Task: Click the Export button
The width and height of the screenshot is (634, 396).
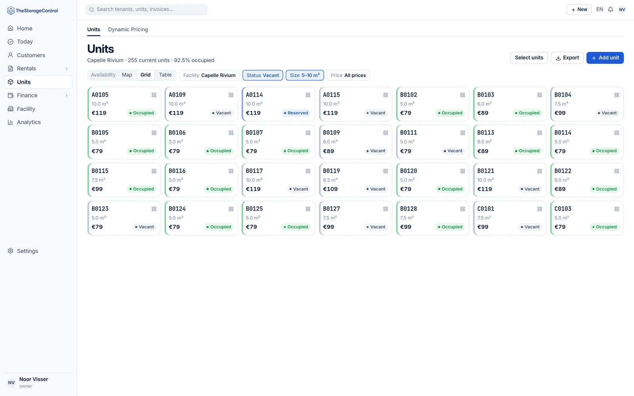Action: 567,58
